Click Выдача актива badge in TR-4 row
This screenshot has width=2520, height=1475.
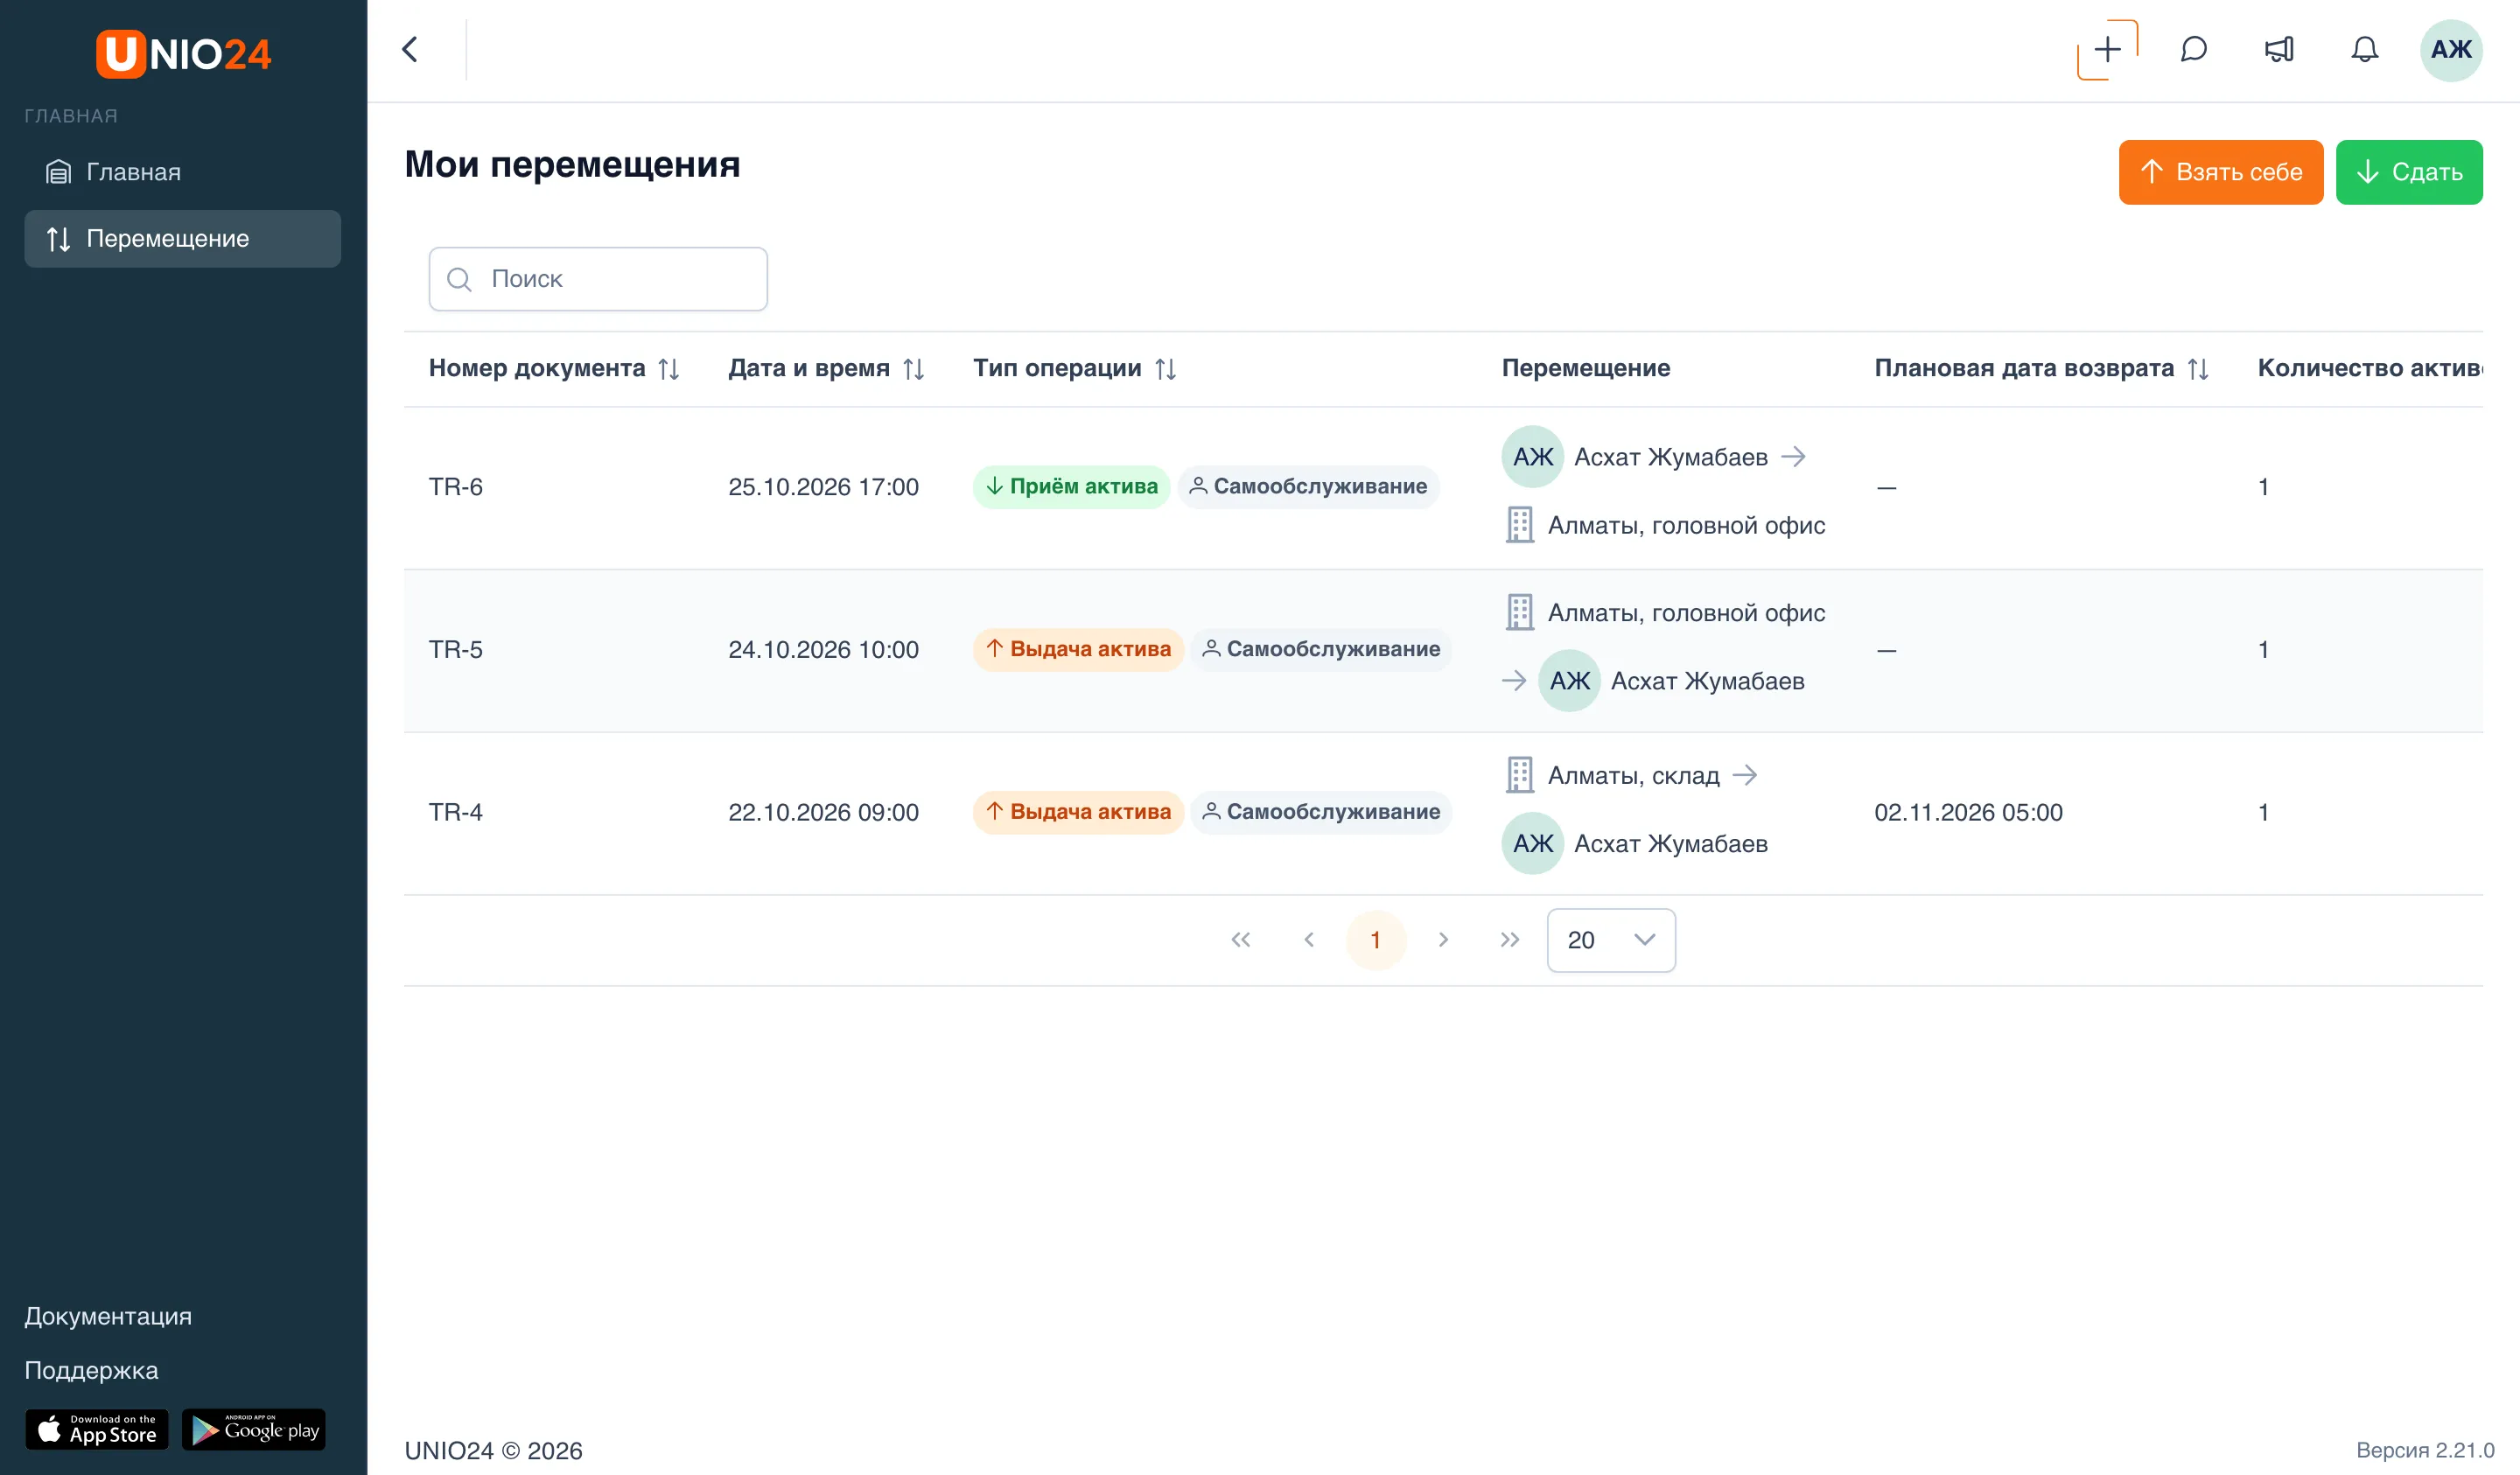[x=1078, y=812]
